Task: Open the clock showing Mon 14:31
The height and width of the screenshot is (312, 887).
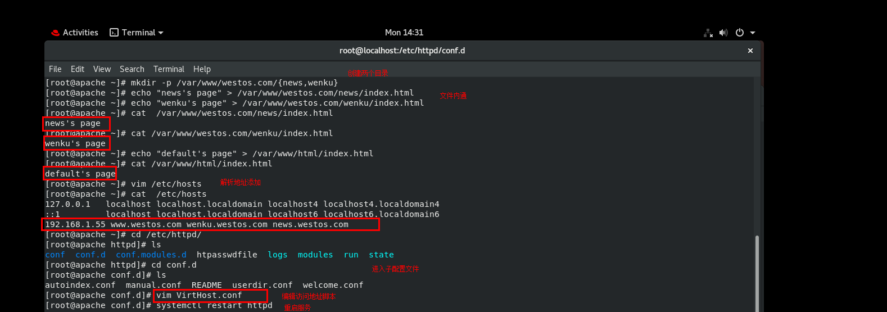Action: click(x=404, y=33)
